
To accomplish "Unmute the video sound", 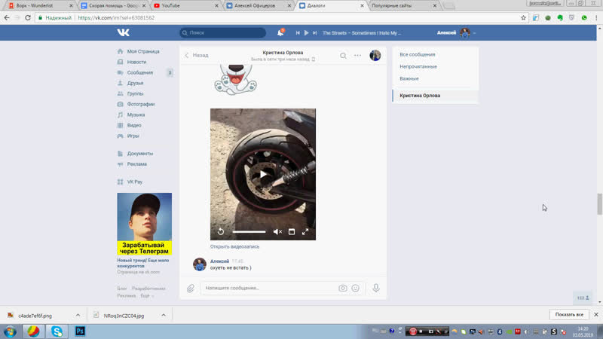I will point(277,231).
